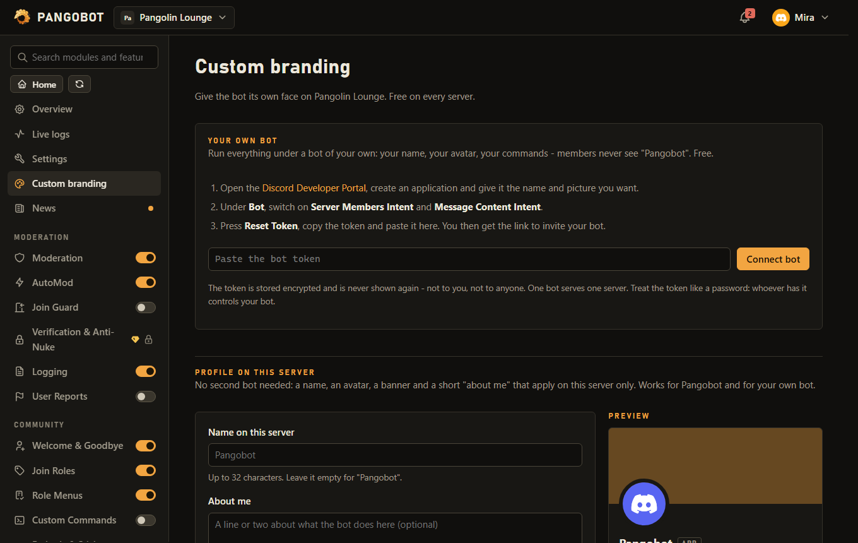Click the Home button
The image size is (858, 543).
(x=37, y=84)
